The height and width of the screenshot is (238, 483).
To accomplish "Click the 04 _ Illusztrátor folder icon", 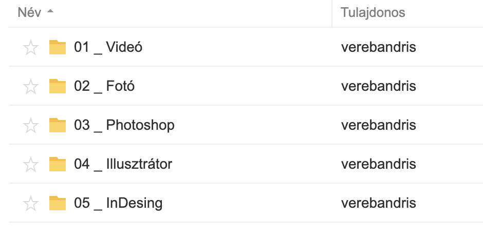I will [x=58, y=164].
